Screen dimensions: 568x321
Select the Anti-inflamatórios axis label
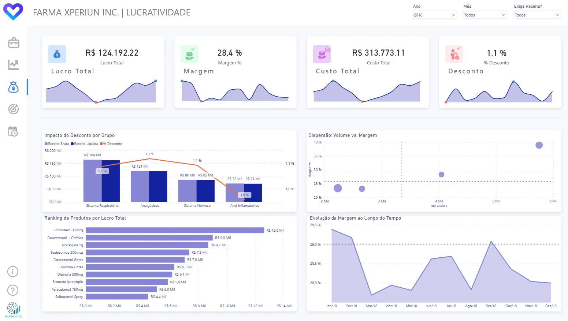tap(245, 206)
